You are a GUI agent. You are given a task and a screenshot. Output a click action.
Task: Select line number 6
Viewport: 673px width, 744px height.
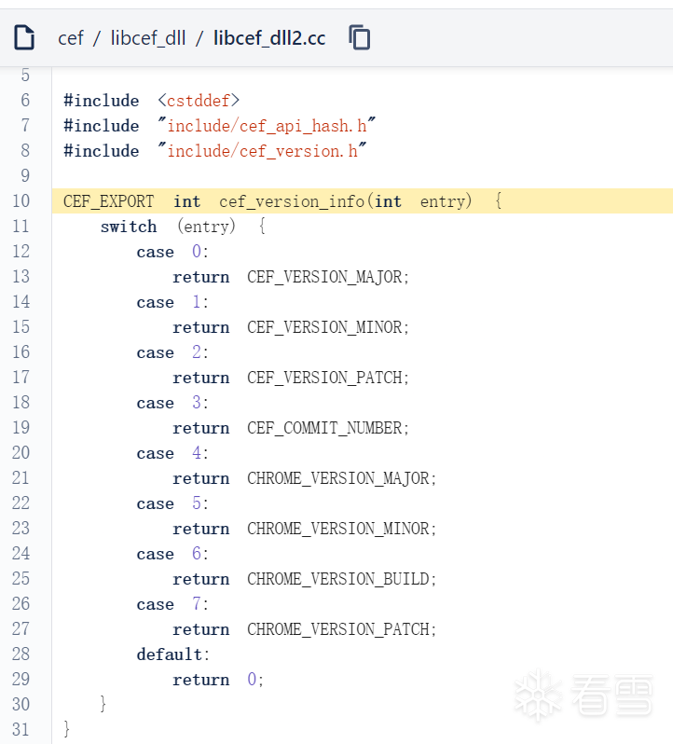(25, 100)
